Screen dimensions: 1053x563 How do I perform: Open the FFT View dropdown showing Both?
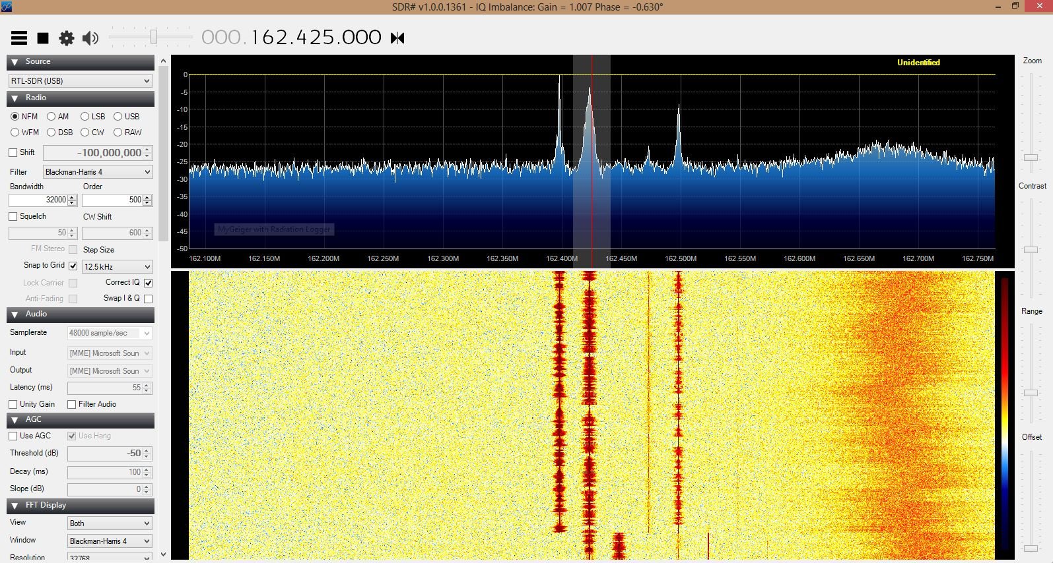[x=110, y=523]
